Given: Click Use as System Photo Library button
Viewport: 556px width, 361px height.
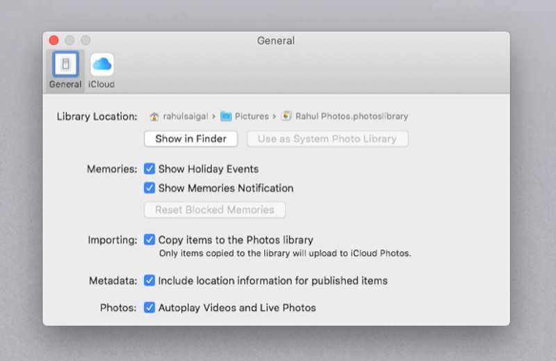Looking at the screenshot, I should click(x=327, y=139).
